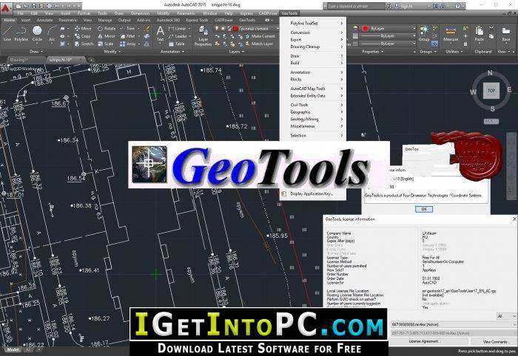Choose the Polyline tool
This screenshot has width=518, height=356.
tap(21, 34)
